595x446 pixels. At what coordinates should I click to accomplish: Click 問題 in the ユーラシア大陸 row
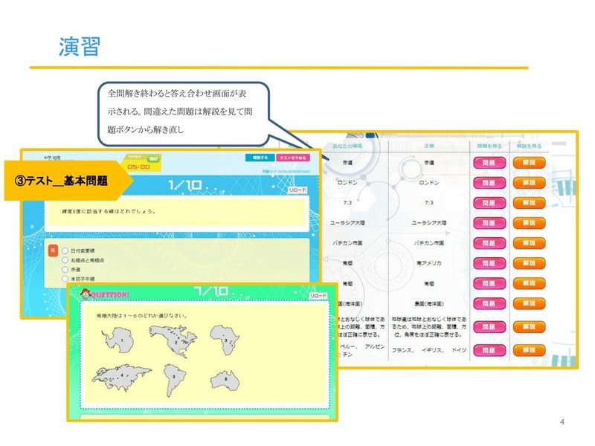click(x=489, y=224)
